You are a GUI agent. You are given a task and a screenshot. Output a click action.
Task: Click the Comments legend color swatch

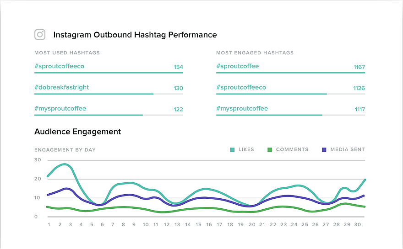270,150
